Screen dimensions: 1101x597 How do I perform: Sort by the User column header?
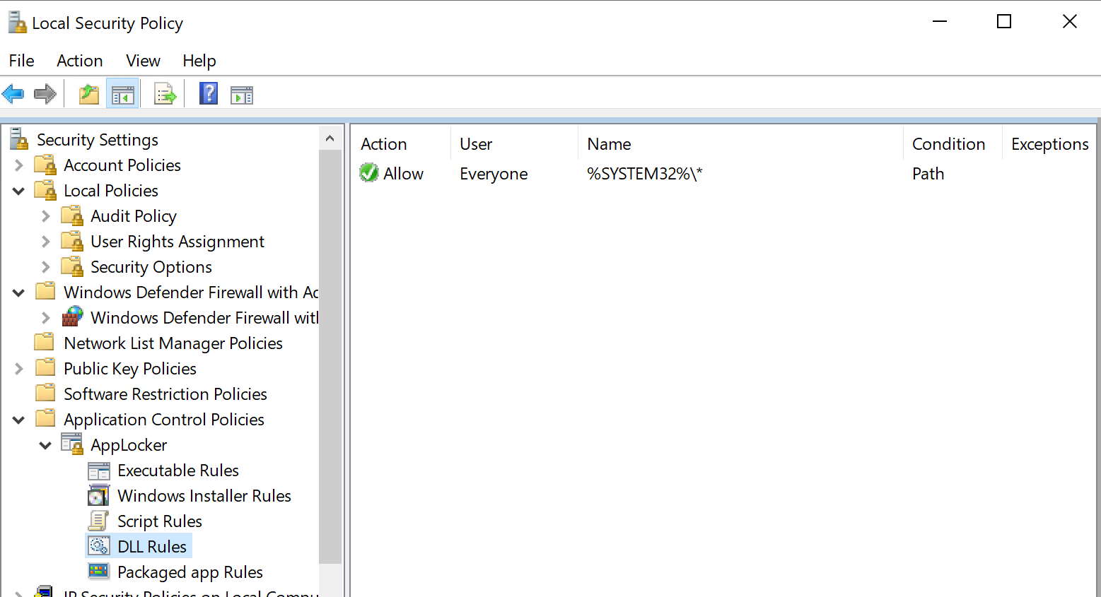(514, 143)
